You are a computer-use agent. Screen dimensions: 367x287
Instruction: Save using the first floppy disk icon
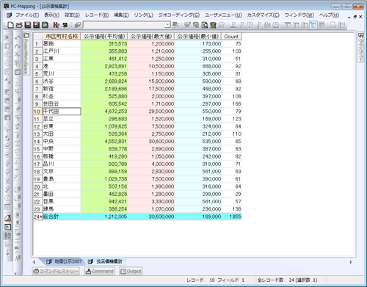(x=28, y=25)
